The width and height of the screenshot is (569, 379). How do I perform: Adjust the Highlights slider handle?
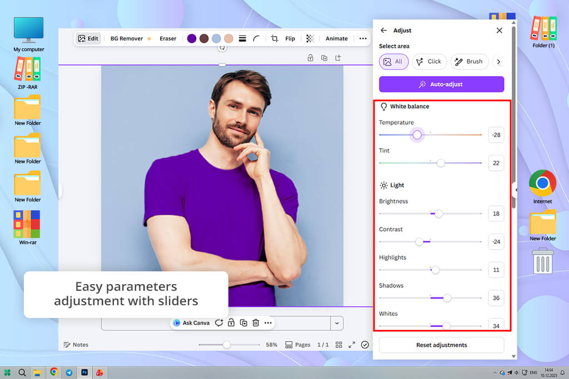[436, 270]
